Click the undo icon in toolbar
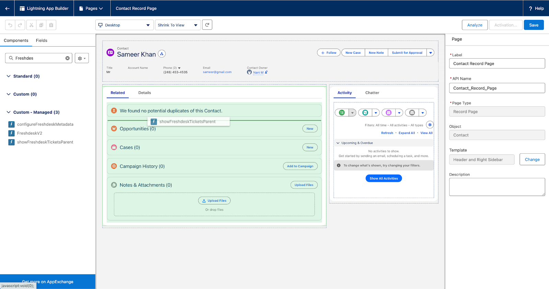The width and height of the screenshot is (549, 289). point(10,25)
